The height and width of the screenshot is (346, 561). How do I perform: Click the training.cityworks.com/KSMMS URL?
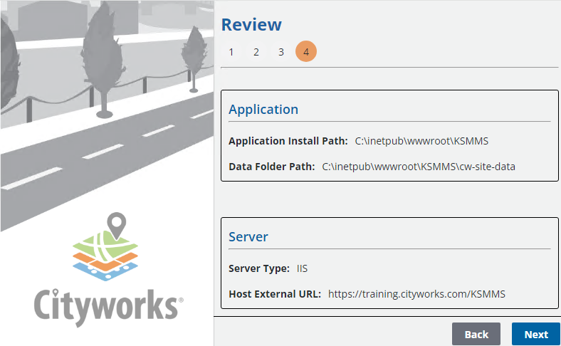click(x=416, y=293)
